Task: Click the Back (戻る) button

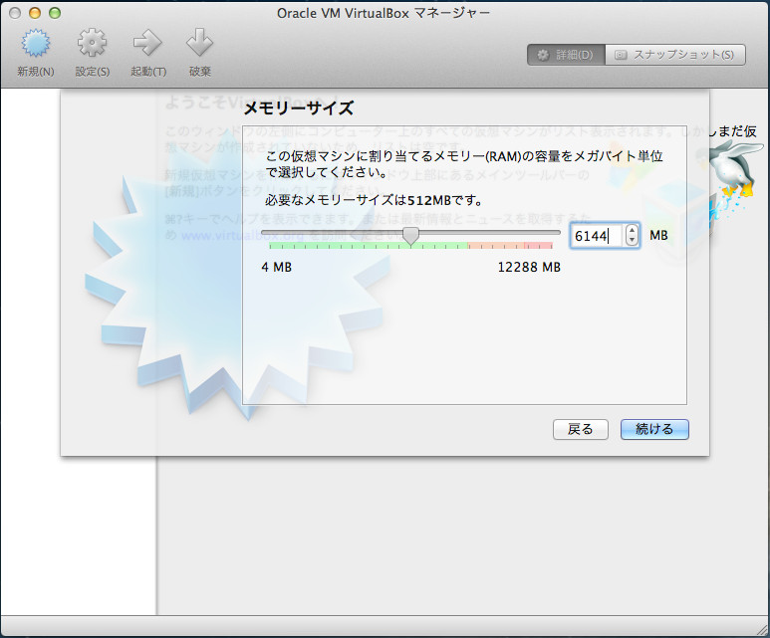Action: [x=581, y=429]
